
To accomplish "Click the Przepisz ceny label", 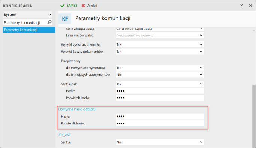I will (71, 61).
